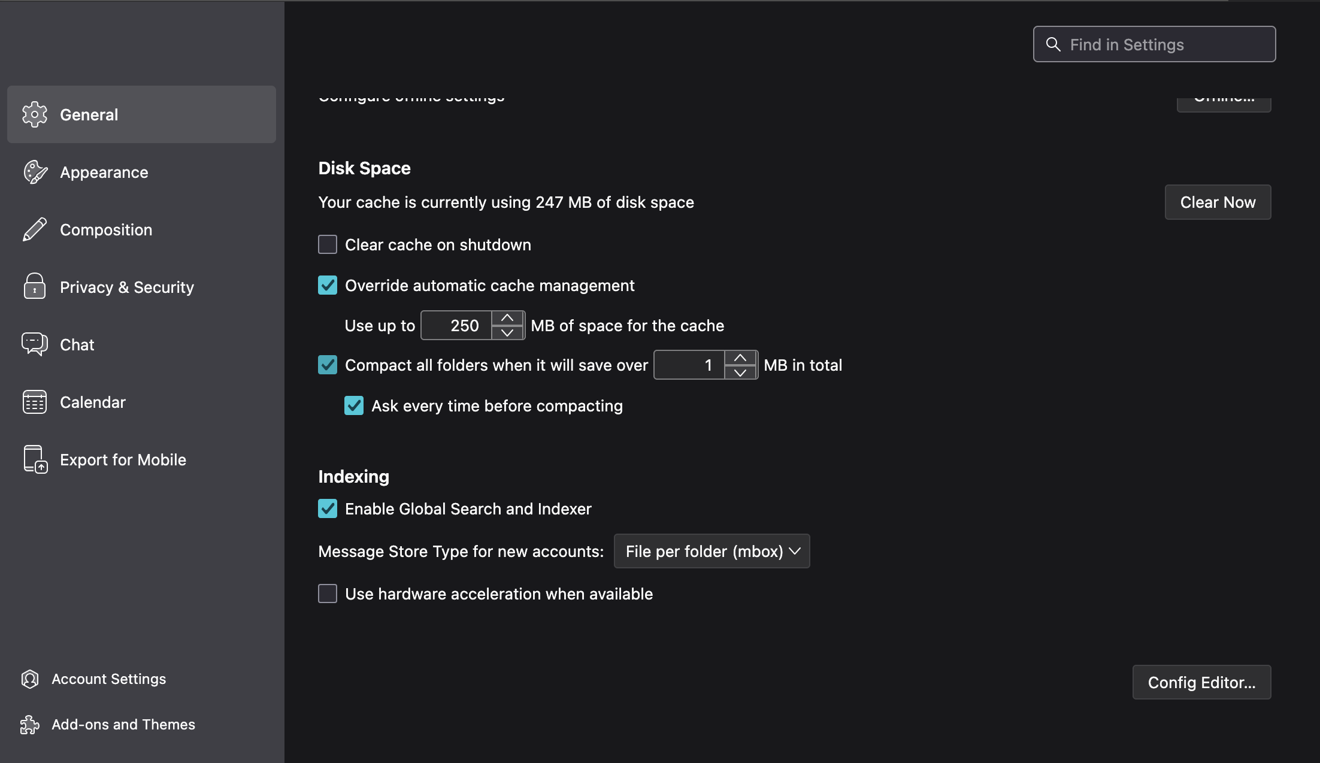
Task: Open the Account Settings page
Action: pyautogui.click(x=108, y=679)
